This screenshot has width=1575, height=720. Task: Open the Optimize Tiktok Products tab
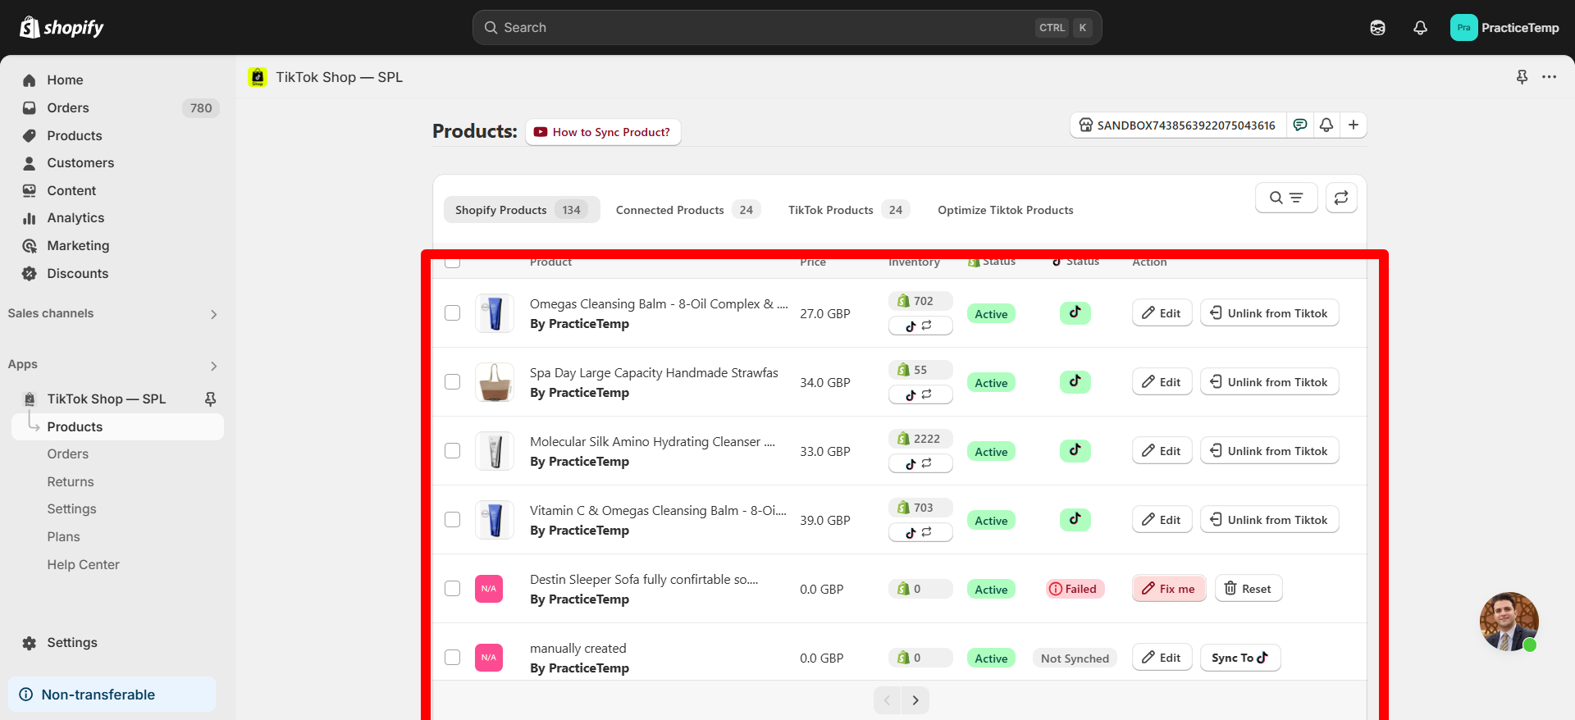click(1005, 210)
